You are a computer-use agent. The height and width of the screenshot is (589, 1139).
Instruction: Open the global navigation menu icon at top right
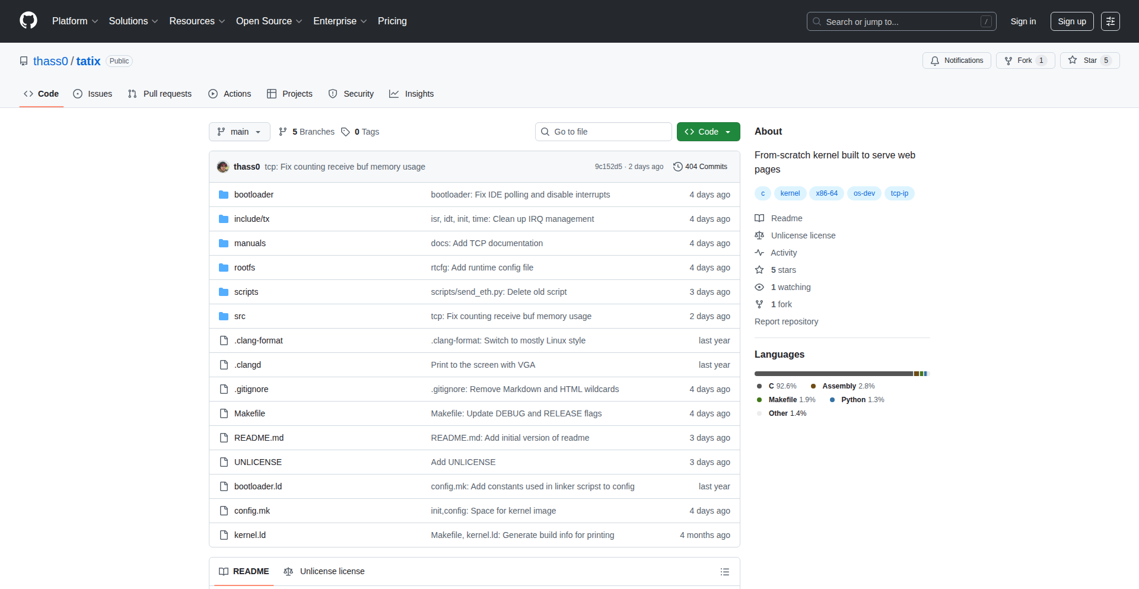coord(1111,21)
